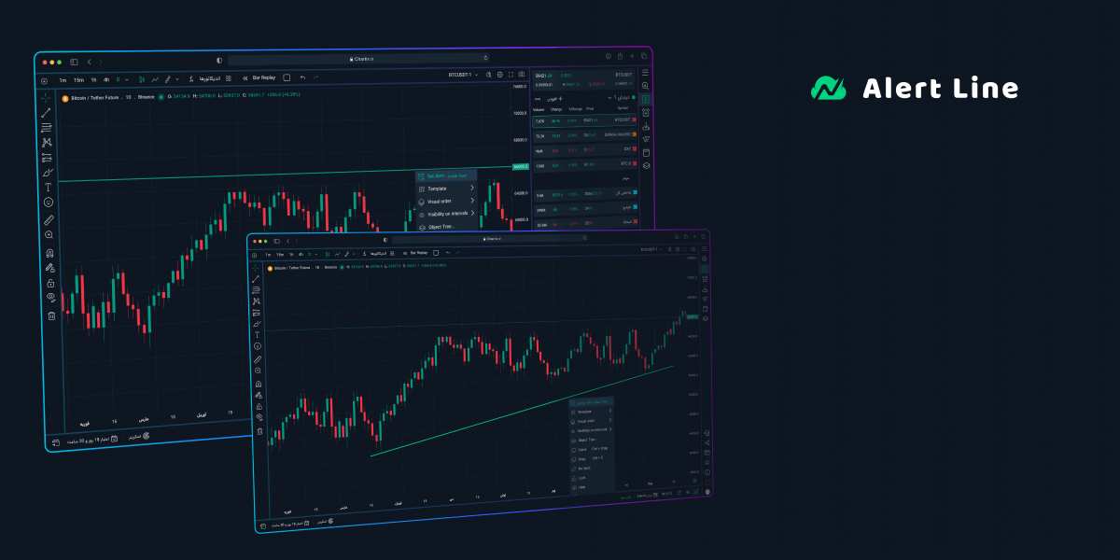Expand Template submenu arrow in front window menu

tap(610, 411)
